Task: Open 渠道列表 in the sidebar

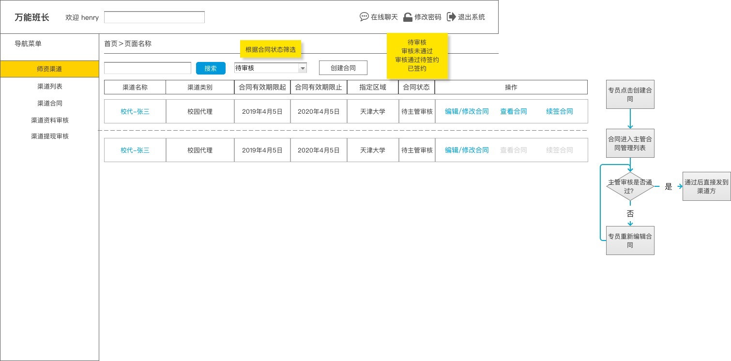Action: (x=49, y=86)
